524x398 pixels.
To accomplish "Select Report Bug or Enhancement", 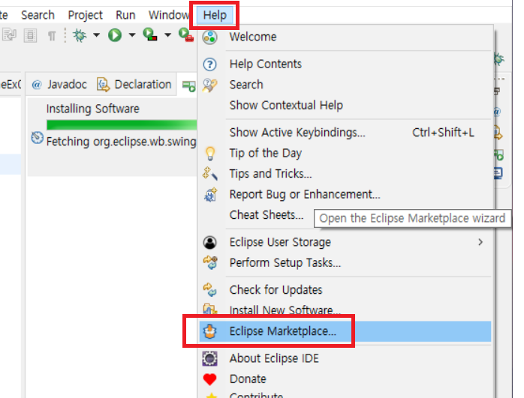I will tap(345, 194).
